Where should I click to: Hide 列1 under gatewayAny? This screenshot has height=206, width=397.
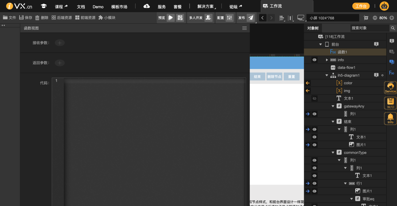[314, 114]
